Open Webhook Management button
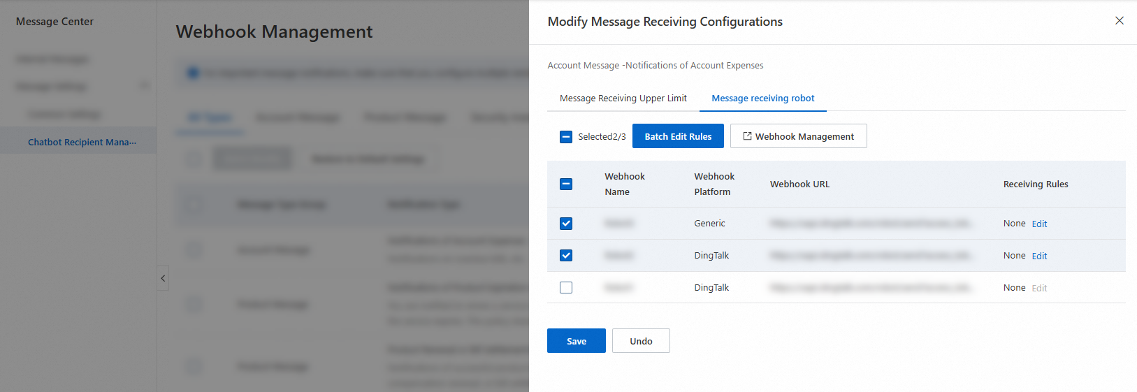Viewport: 1137px width, 392px height. (799, 136)
